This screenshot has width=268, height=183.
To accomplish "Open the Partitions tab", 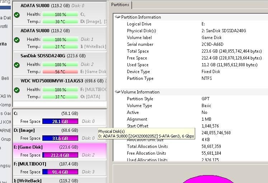I will pos(120,5).
